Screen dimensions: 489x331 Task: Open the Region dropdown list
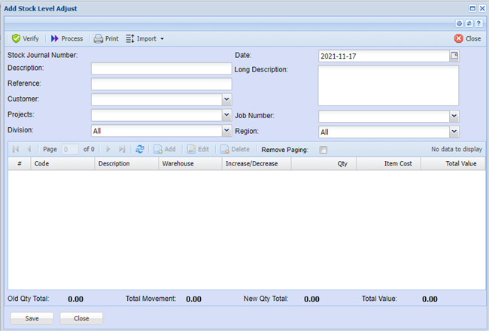(454, 132)
